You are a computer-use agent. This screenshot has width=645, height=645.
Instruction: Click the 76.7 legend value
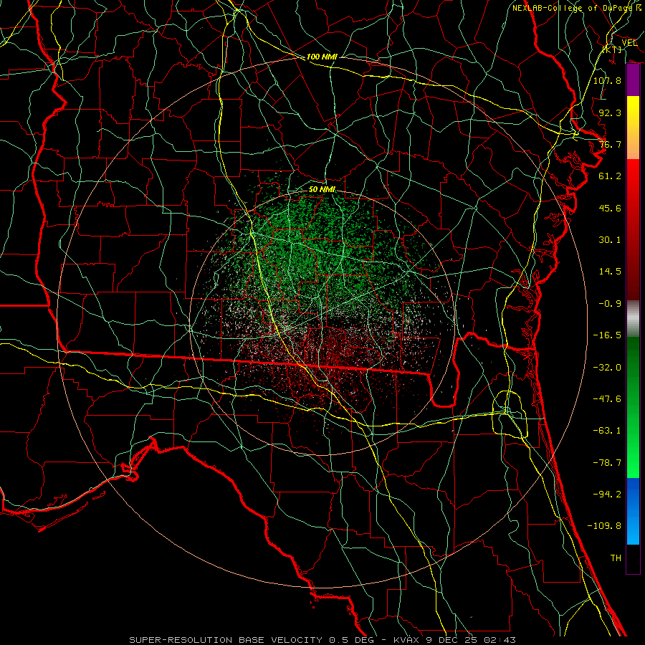610,144
